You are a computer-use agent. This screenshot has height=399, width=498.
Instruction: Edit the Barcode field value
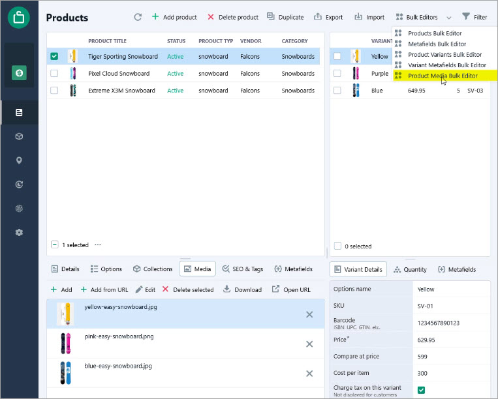coord(451,323)
